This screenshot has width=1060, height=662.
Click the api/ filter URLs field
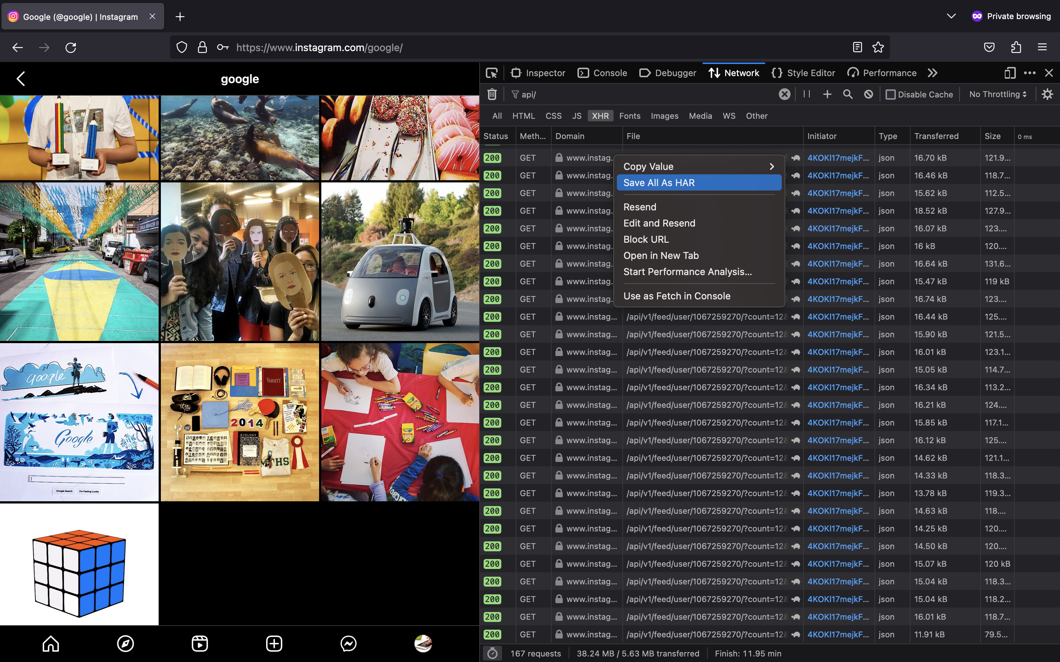(644, 94)
